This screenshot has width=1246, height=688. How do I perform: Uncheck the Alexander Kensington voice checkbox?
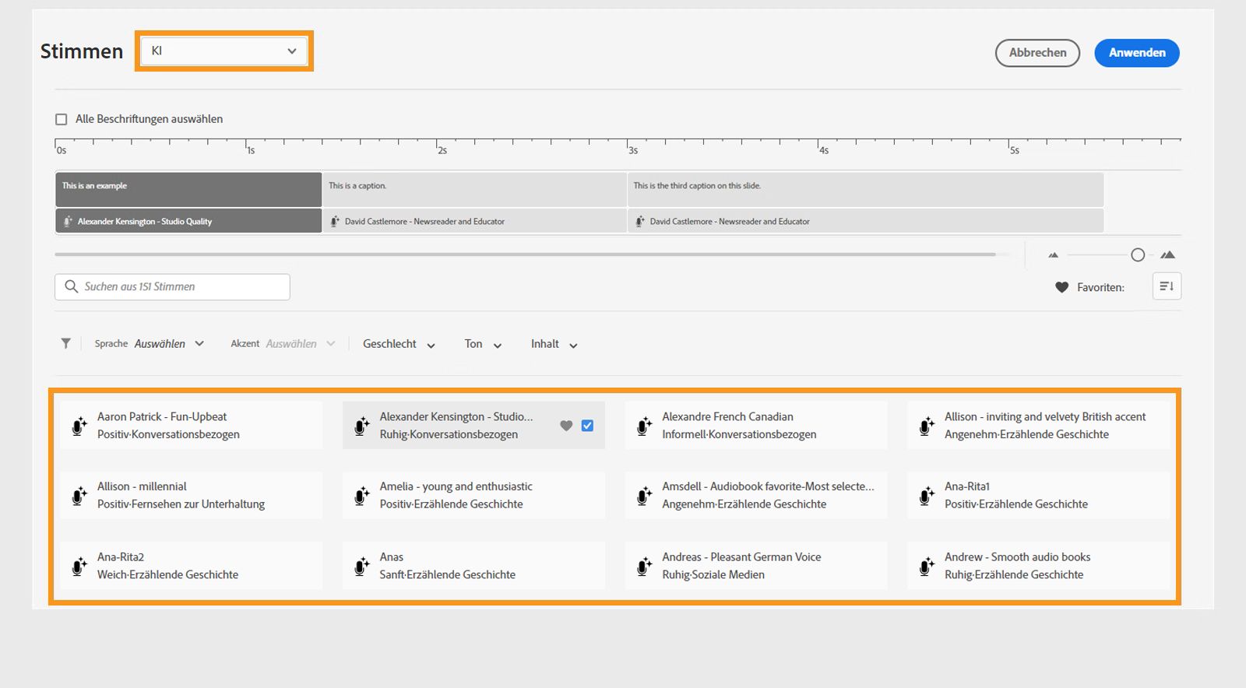coord(587,426)
